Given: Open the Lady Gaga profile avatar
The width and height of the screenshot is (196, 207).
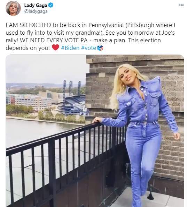Looking at the screenshot, I should click(13, 8).
